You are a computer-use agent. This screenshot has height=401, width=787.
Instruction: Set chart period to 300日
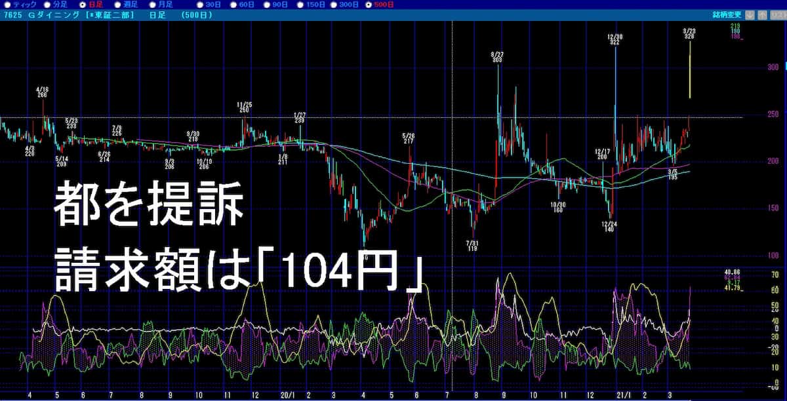click(335, 5)
